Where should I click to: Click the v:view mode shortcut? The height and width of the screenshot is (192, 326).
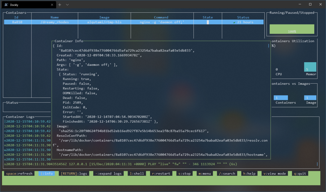[x=275, y=174]
